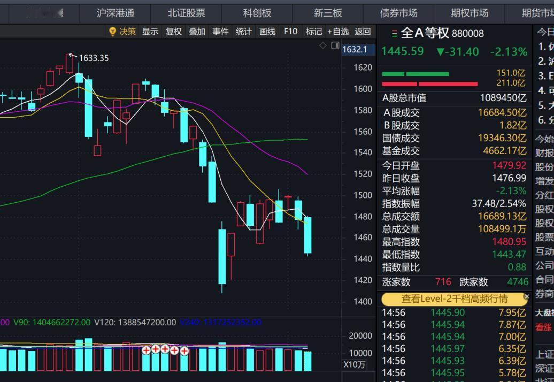The width and height of the screenshot is (554, 382).
Task: Click the 事件 events toolbar item
Action: click(x=220, y=32)
